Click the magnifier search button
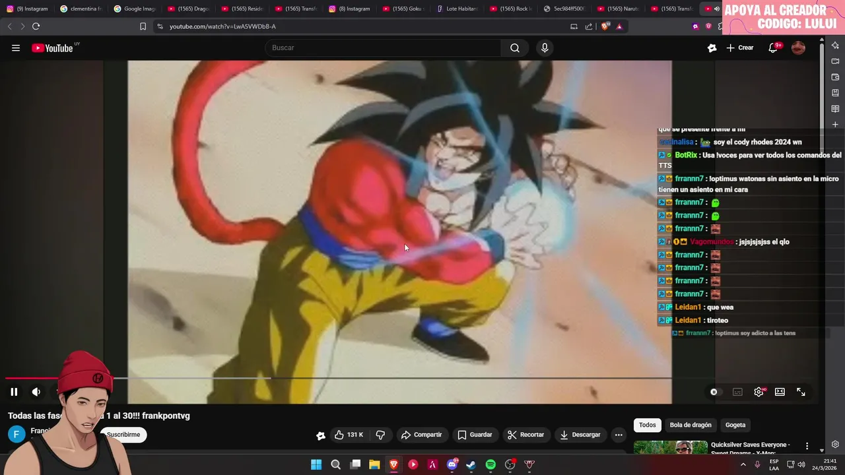Viewport: 845px width, 475px height. pyautogui.click(x=515, y=47)
